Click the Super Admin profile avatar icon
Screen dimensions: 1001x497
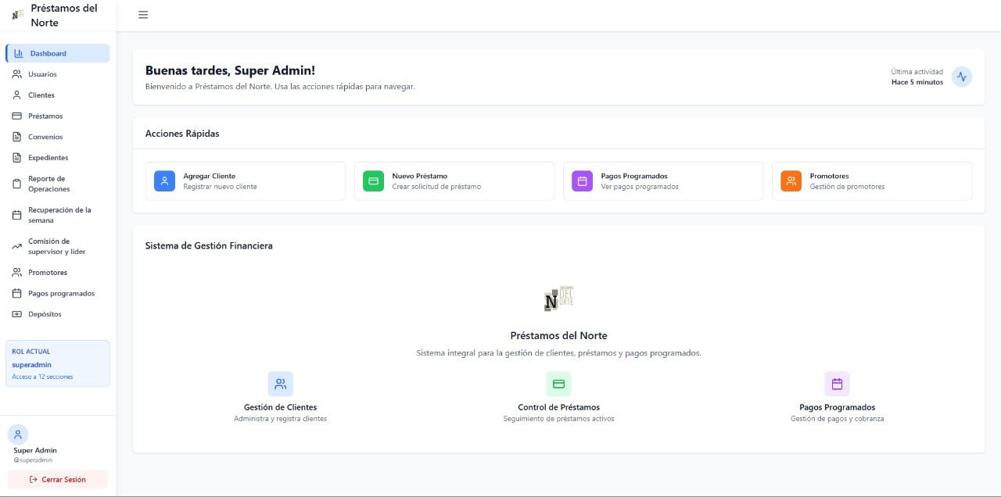click(x=18, y=434)
